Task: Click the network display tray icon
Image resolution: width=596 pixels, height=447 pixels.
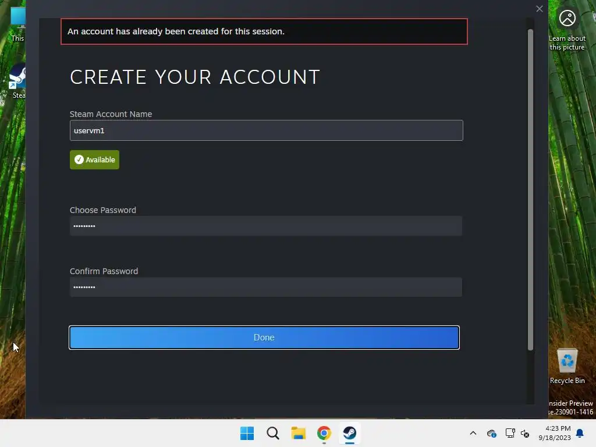Action: coord(510,433)
